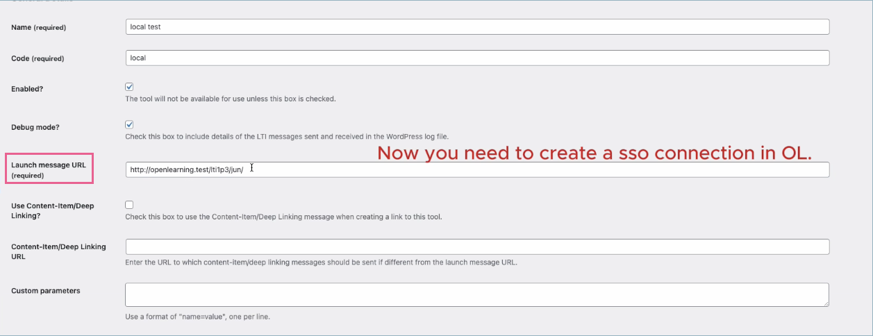The image size is (873, 336).
Task: Click the 'name=value, one per line' hint
Action: tap(197, 317)
